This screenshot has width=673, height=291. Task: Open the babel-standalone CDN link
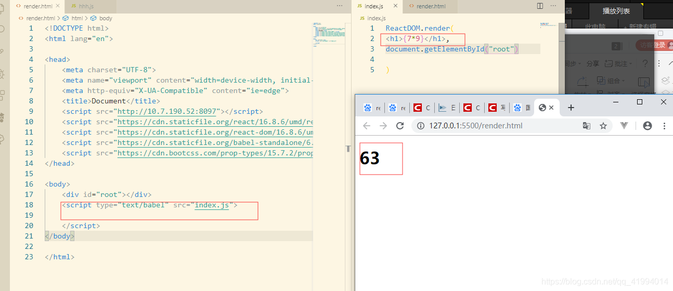(215, 142)
